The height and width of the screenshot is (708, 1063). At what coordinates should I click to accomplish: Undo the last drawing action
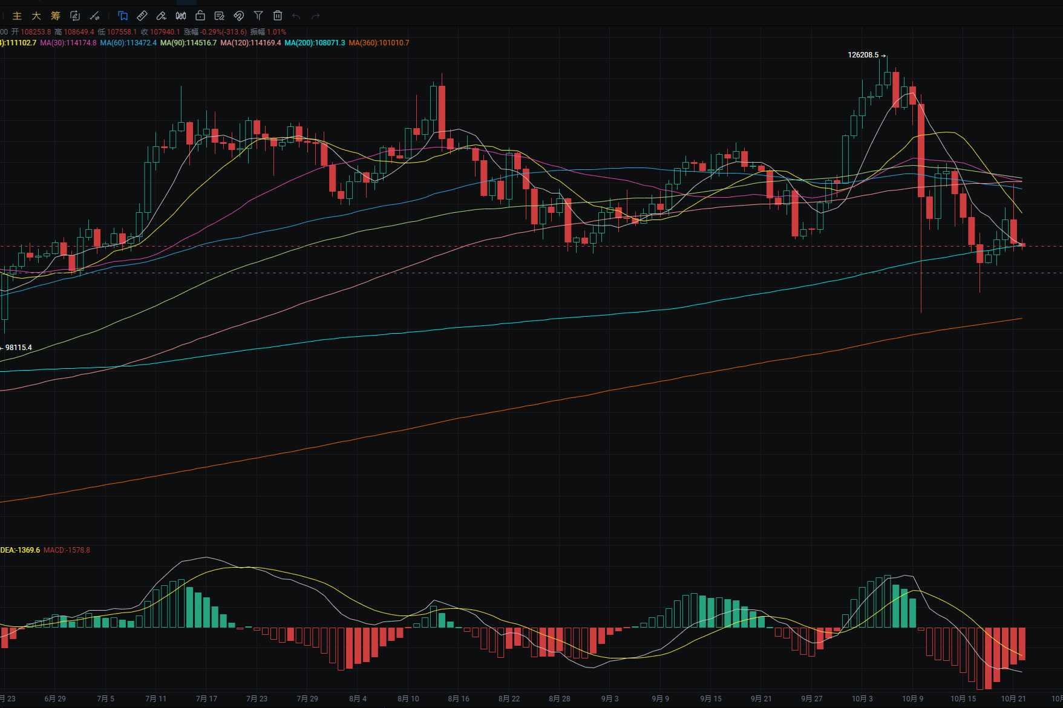point(296,16)
